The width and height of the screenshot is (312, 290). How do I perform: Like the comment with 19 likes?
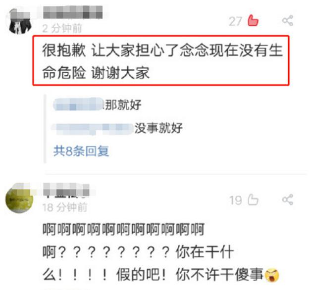[x=253, y=199]
